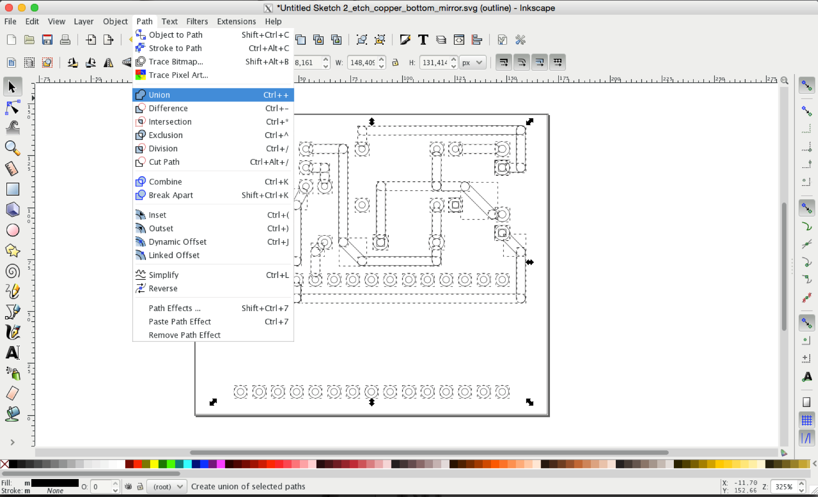
Task: Create a clone of selection
Action: [318, 40]
